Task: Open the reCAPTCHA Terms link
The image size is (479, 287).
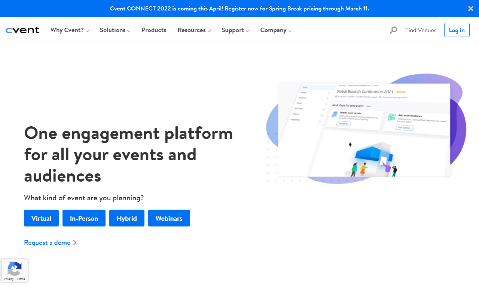Action: pyautogui.click(x=21, y=279)
